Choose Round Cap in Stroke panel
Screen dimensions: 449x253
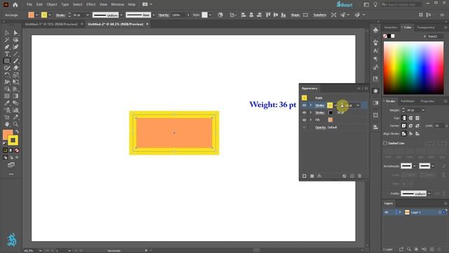410,118
